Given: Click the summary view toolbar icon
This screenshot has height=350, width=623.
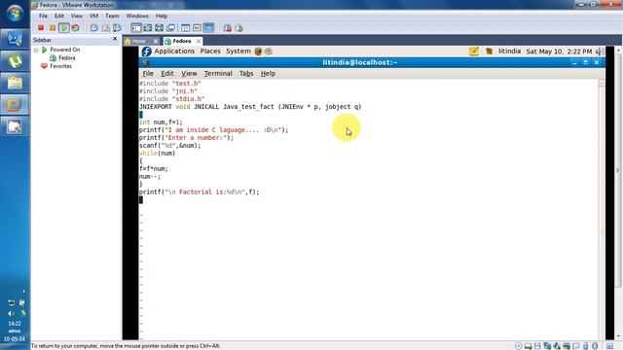Looking at the screenshot, I should [186, 28].
